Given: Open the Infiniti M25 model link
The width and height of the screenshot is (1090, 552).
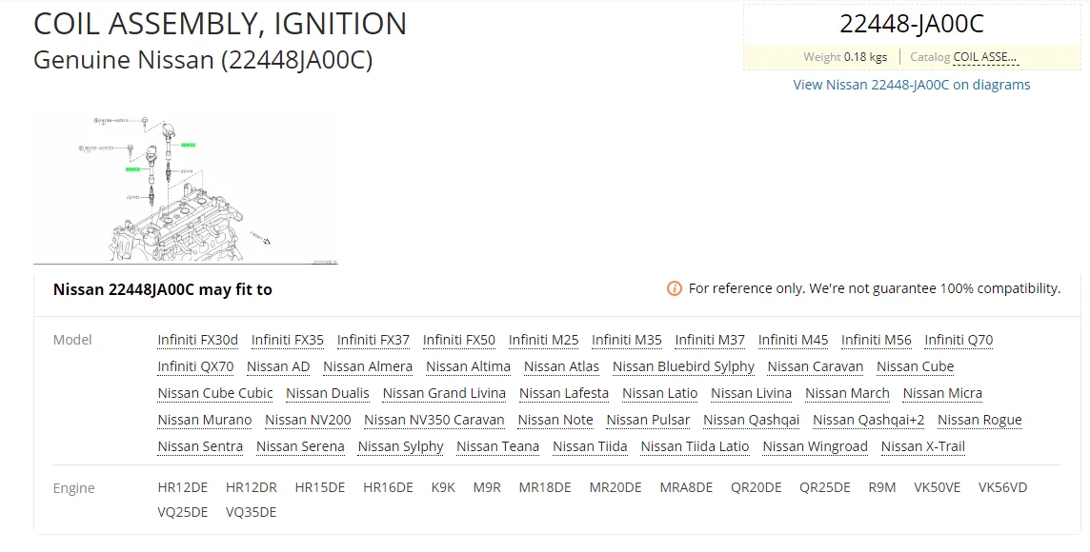Looking at the screenshot, I should tap(544, 340).
